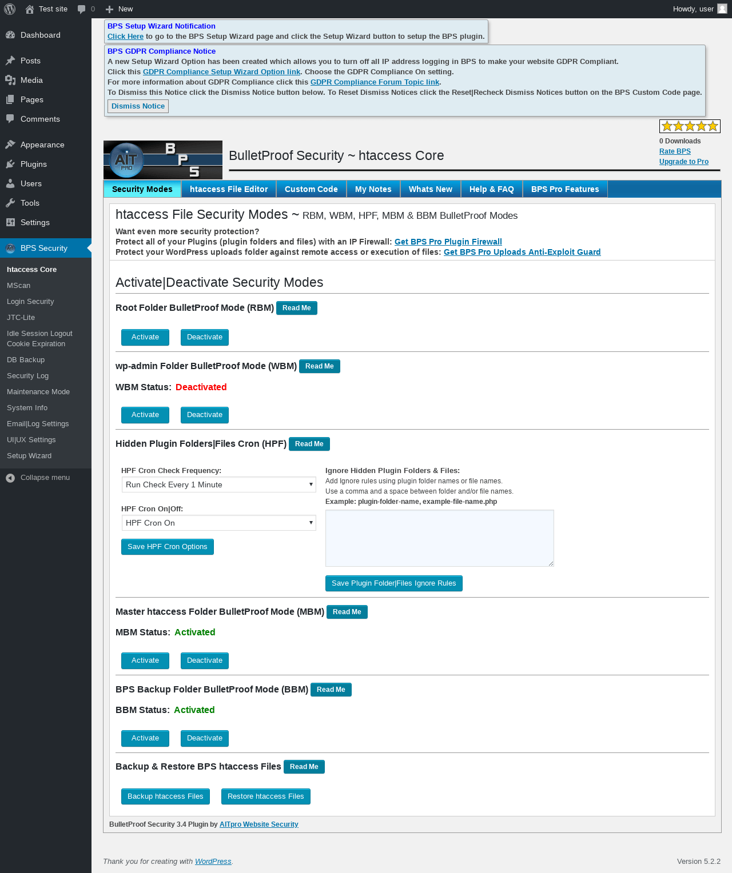Image resolution: width=732 pixels, height=873 pixels.
Task: Activate Master htaccess Folder BulletProof Mode (MBM)
Action: click(x=145, y=660)
